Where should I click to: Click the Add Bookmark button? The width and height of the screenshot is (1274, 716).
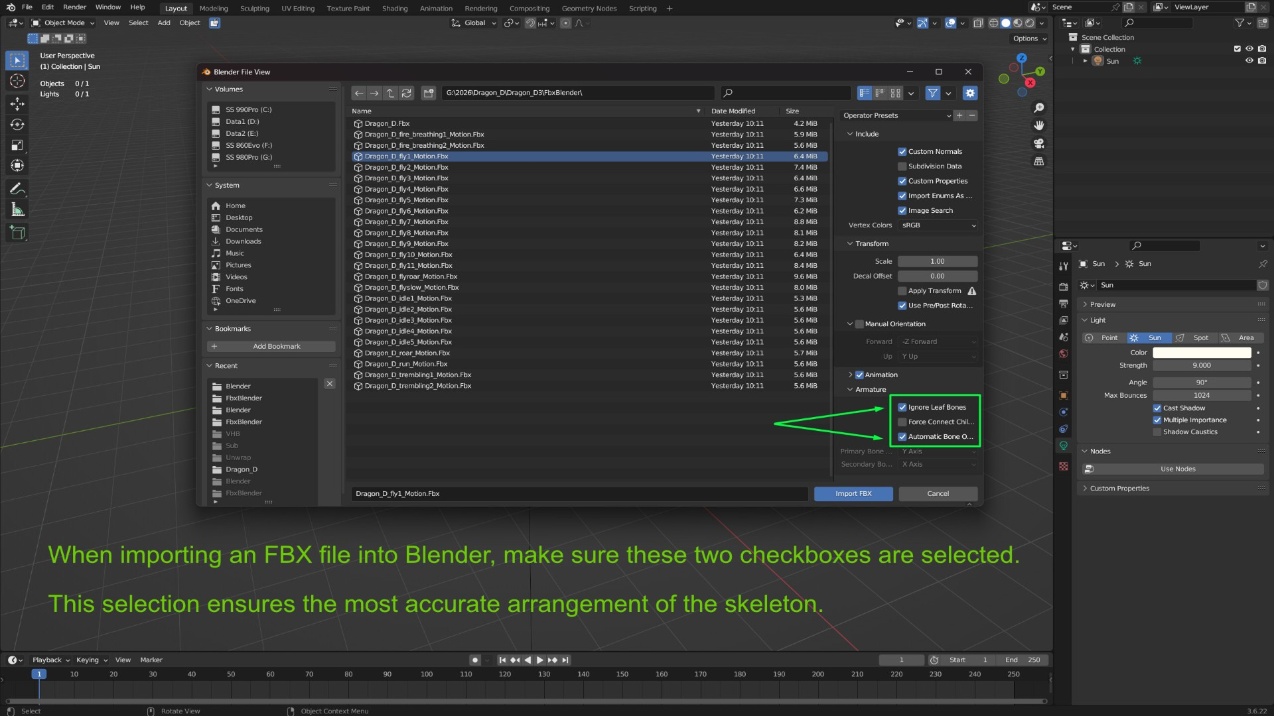(x=271, y=347)
